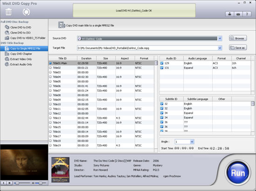The image size is (256, 191).
Task: Click the blue Run button
Action: [238, 173]
